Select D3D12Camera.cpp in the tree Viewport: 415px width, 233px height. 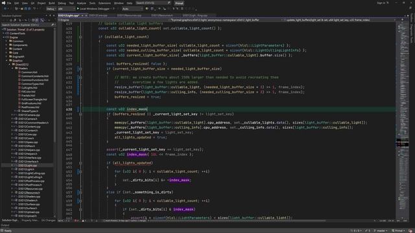coord(29,115)
